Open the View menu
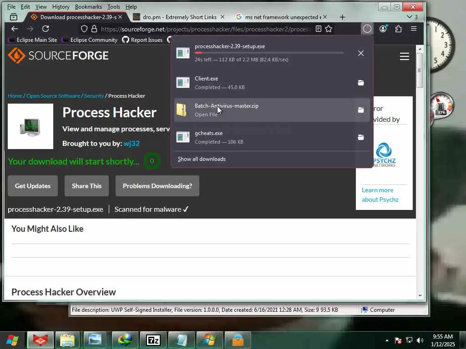 tap(41, 6)
